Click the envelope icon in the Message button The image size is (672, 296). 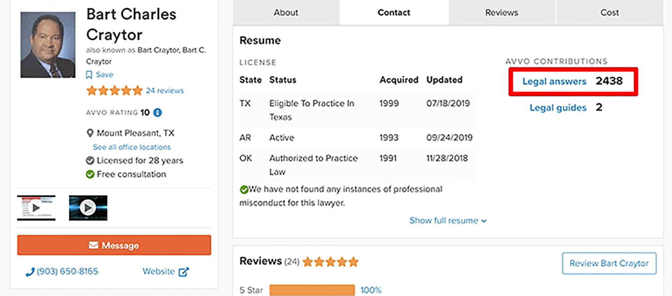click(x=93, y=245)
